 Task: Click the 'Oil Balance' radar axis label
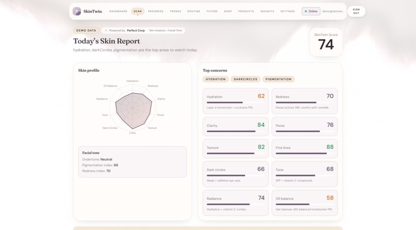[x=110, y=86]
